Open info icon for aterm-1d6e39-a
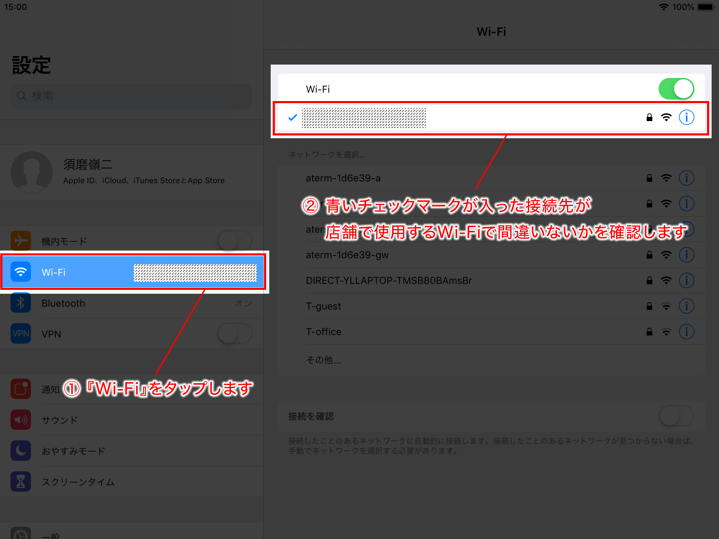719x539 pixels. pos(686,178)
